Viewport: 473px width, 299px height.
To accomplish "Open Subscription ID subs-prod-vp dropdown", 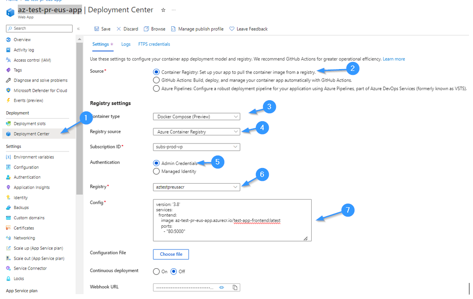I will [197, 147].
